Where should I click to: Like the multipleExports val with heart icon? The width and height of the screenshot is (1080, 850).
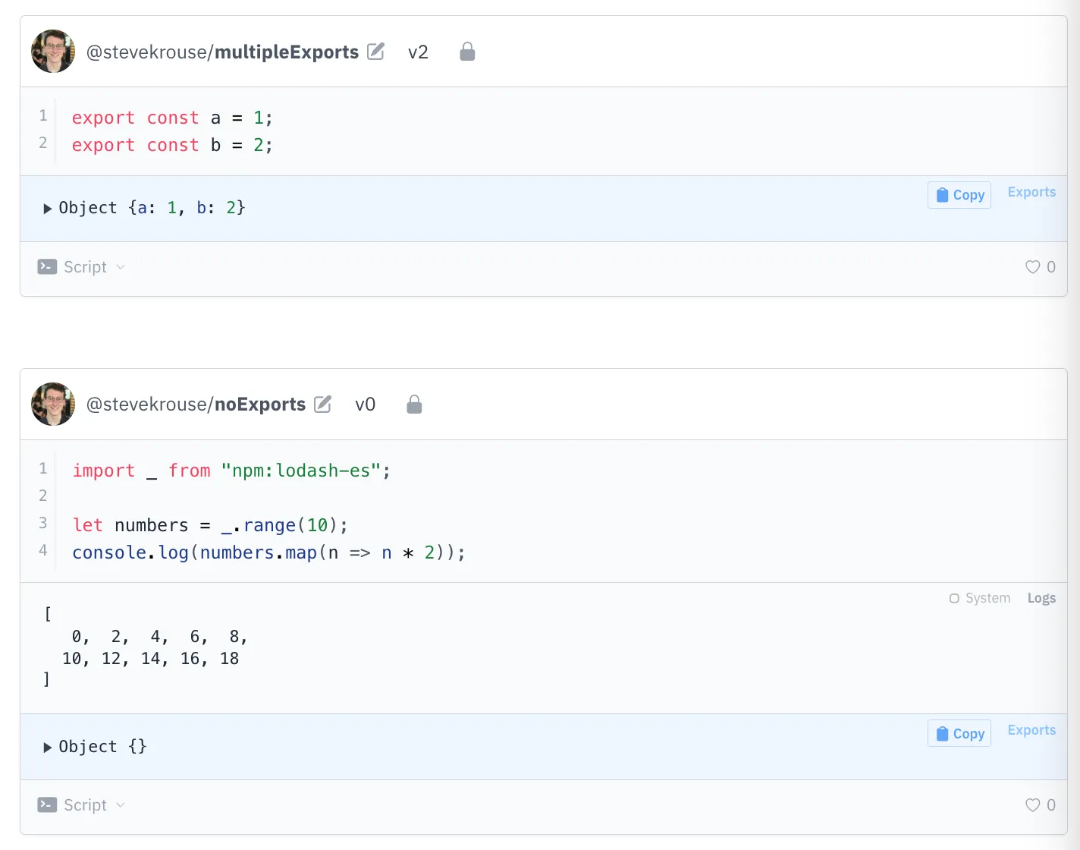coord(1032,267)
